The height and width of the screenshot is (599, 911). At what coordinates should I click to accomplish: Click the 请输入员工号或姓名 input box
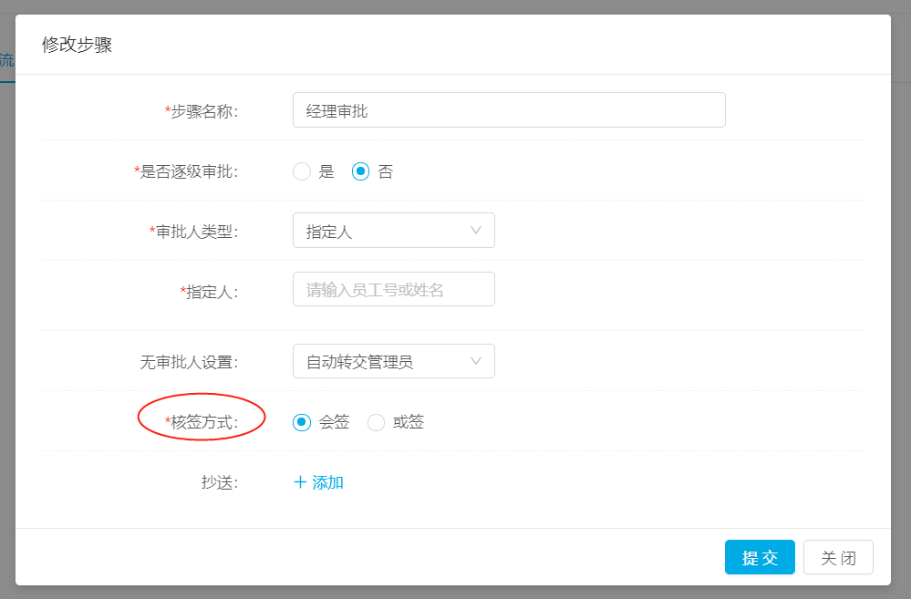pos(393,289)
